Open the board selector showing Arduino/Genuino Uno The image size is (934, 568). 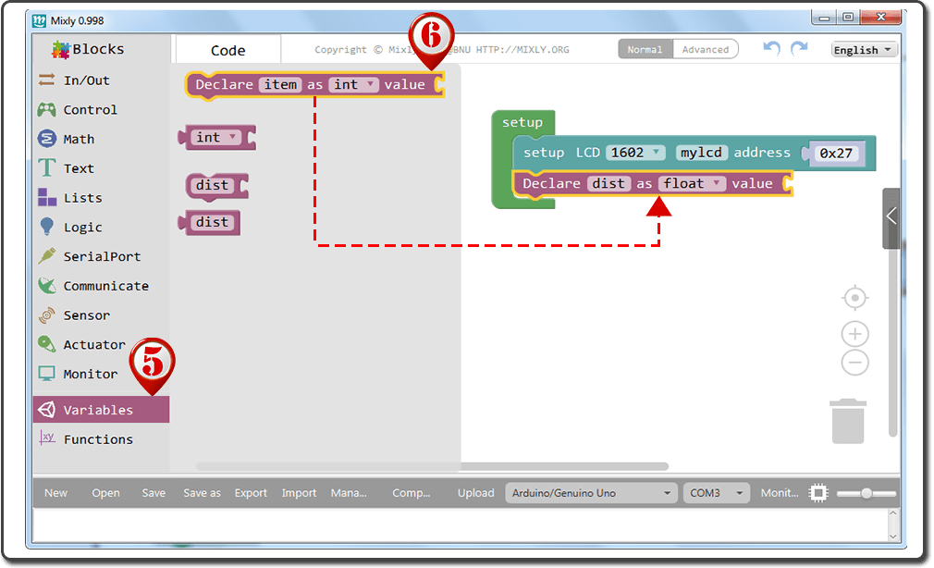coord(590,493)
